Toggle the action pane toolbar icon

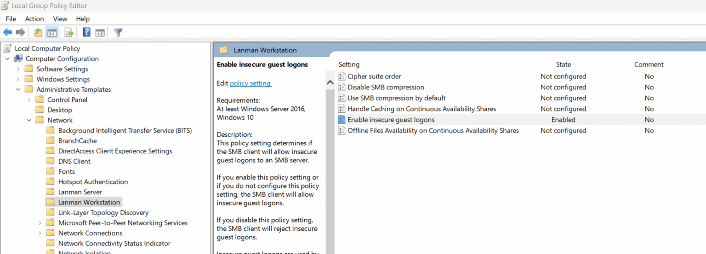pyautogui.click(x=100, y=33)
